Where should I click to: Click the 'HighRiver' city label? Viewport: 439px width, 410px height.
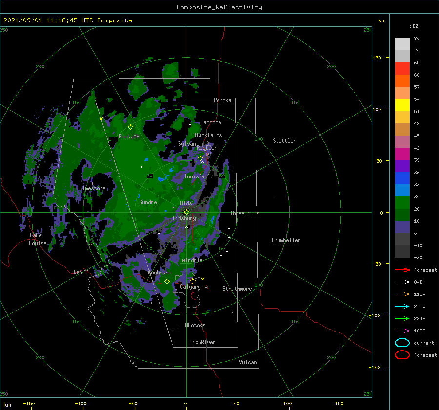[202, 342]
